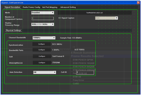Open the Advanced Setting tab

pyautogui.click(x=68, y=7)
